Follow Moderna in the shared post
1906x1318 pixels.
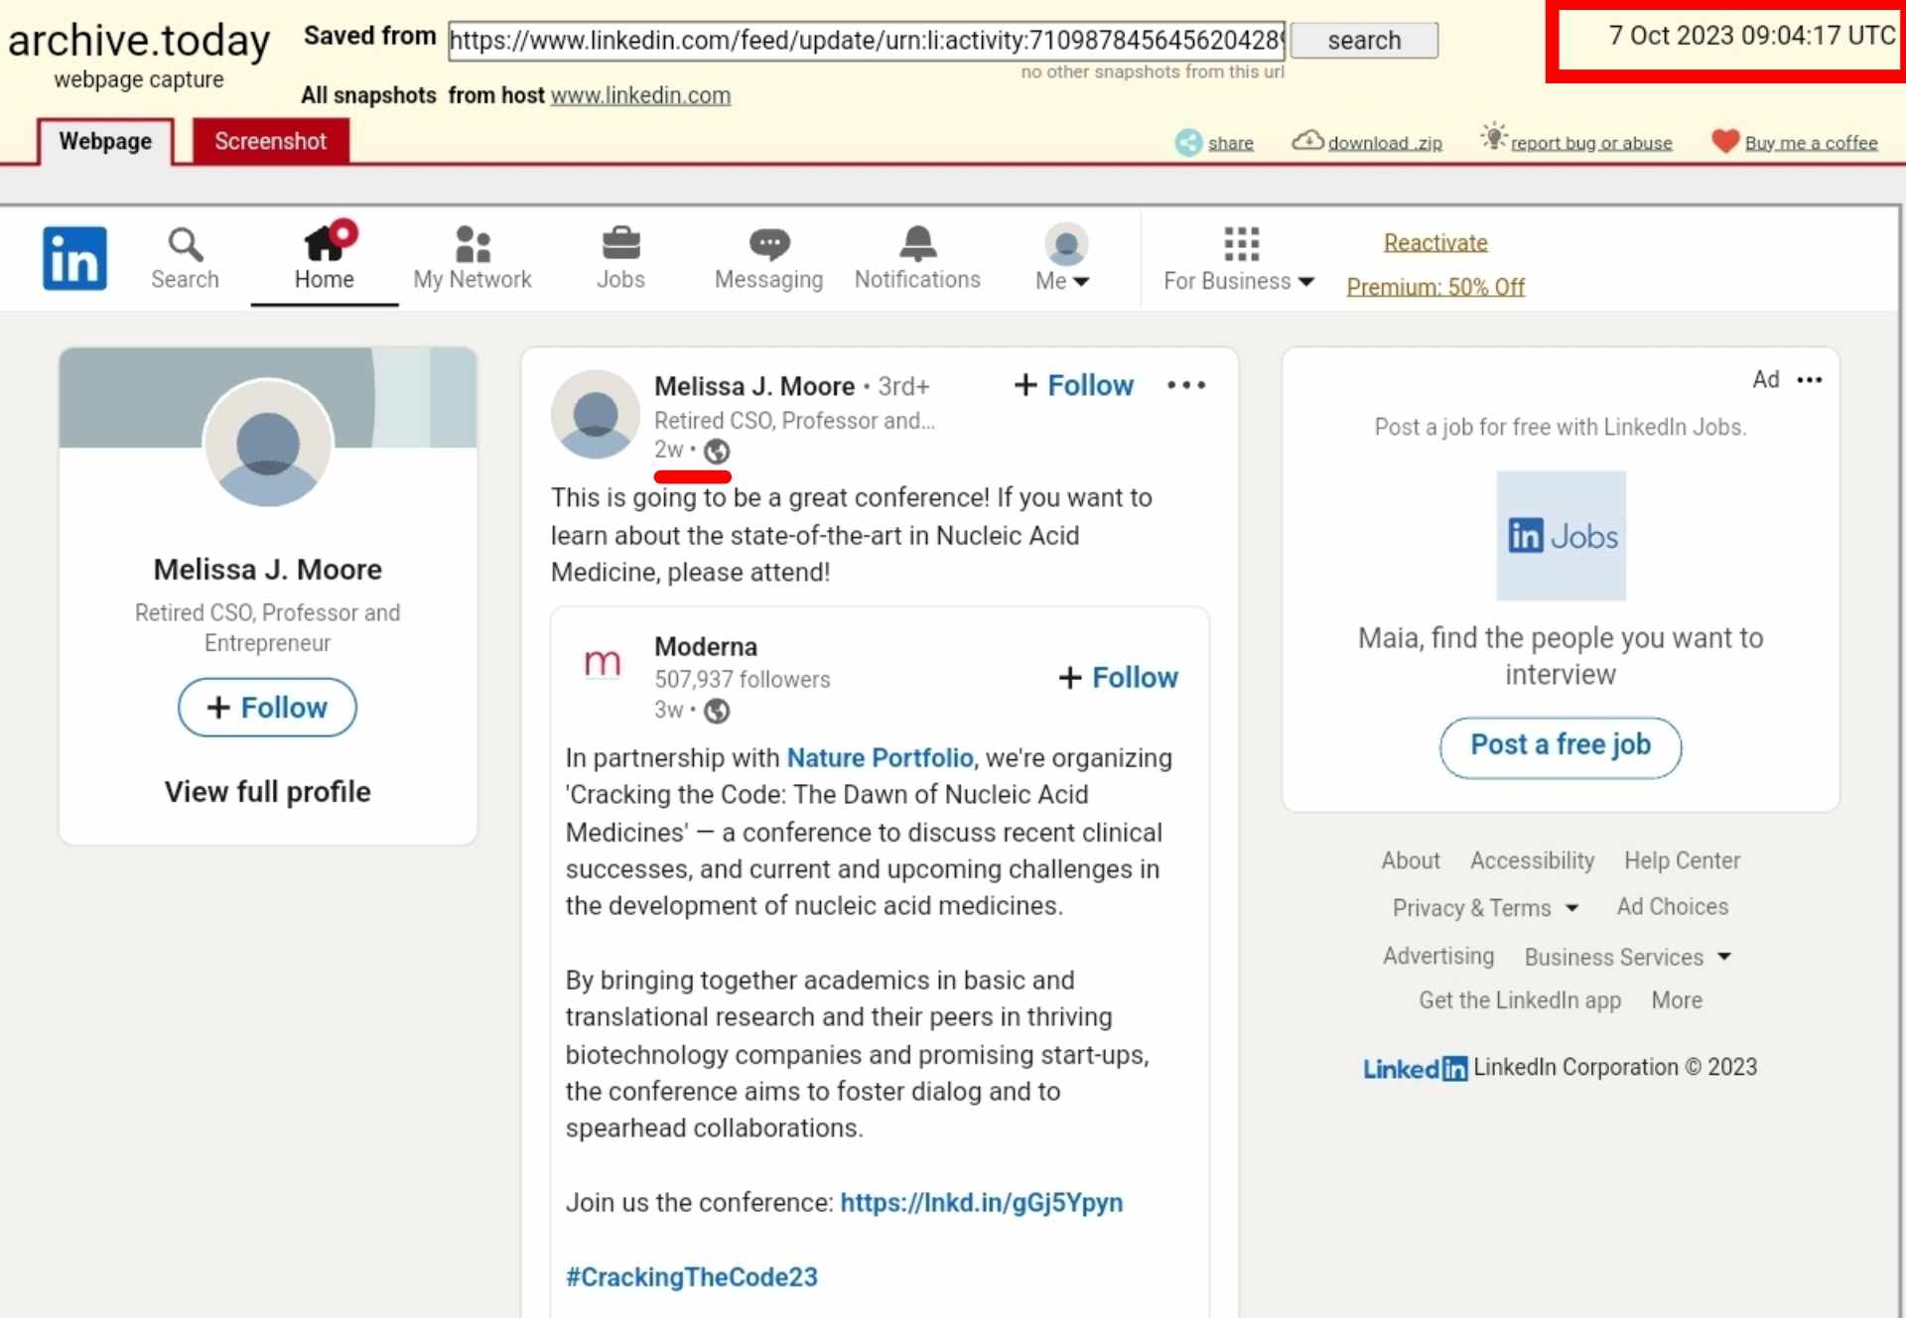[x=1118, y=678]
